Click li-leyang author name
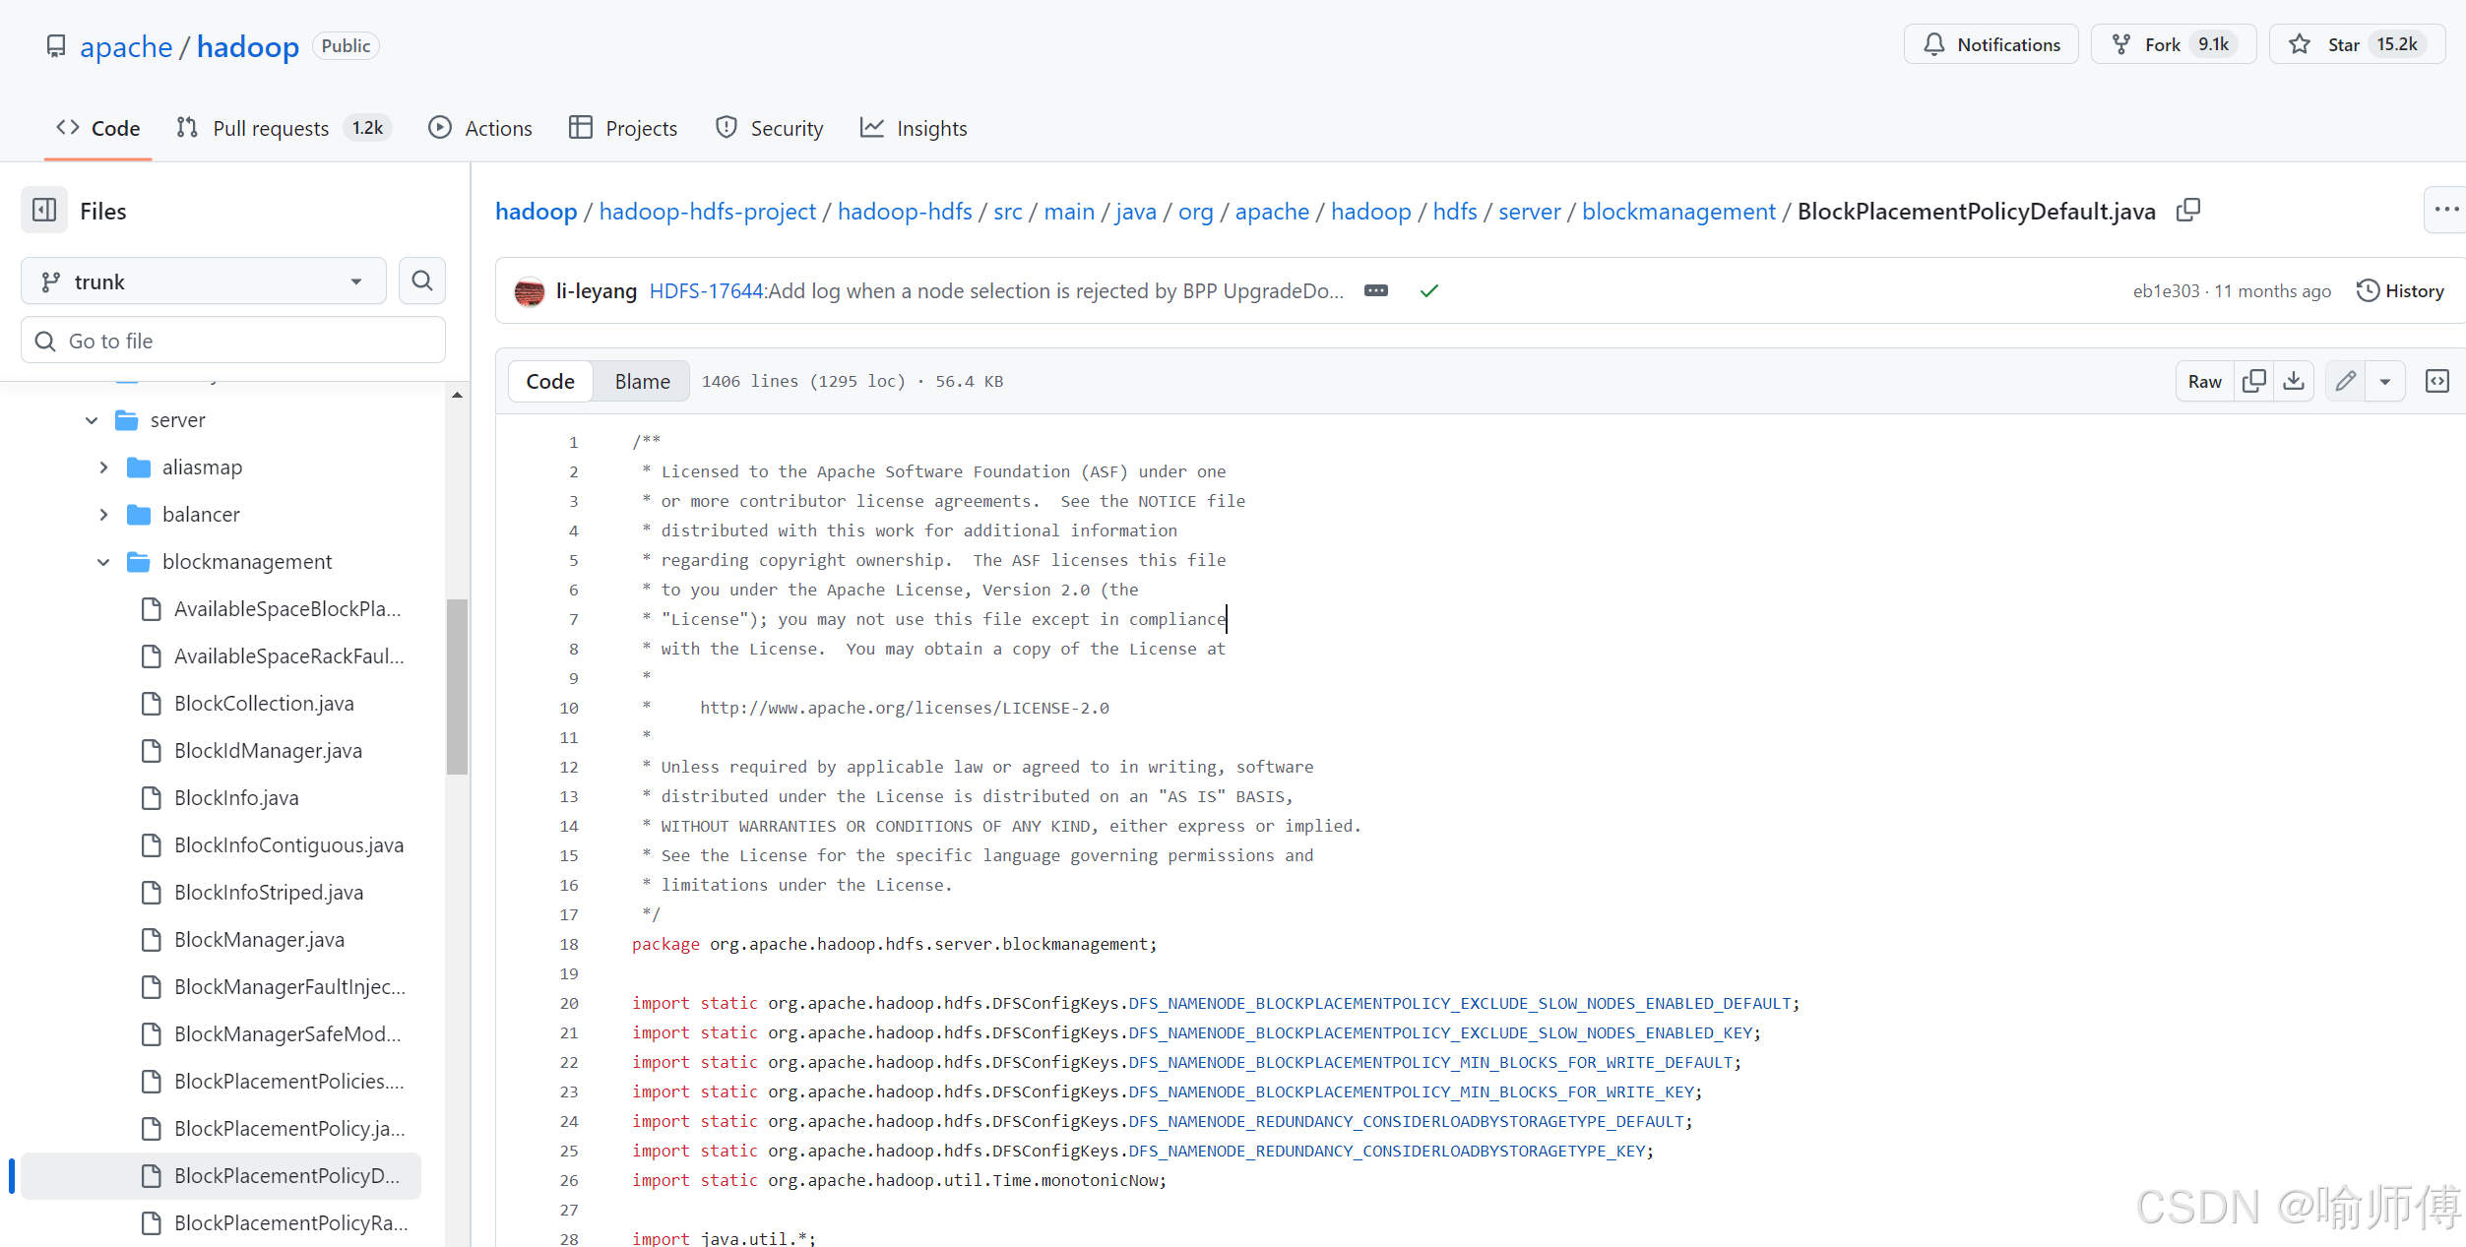 click(596, 290)
